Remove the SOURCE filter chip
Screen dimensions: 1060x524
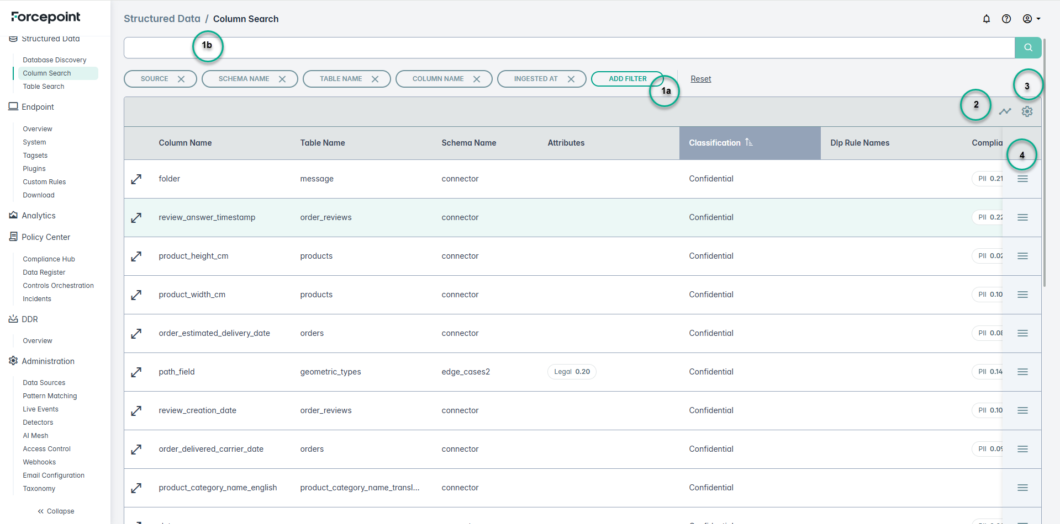click(181, 79)
